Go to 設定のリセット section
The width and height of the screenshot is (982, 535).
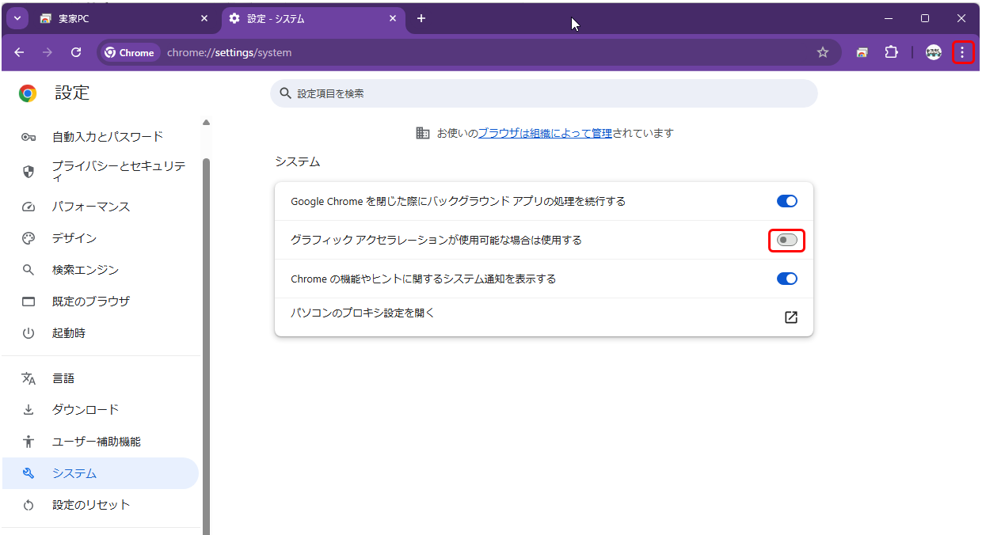(91, 505)
